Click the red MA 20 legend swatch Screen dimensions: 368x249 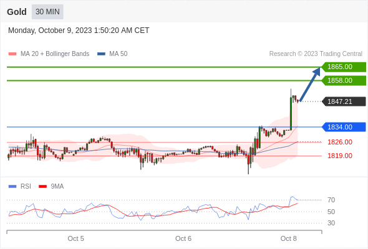12,54
